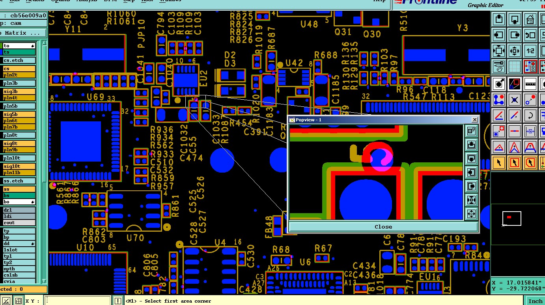Image resolution: width=545 pixels, height=305 pixels.
Task: Click the exclamation mark status icon
Action: point(118,301)
